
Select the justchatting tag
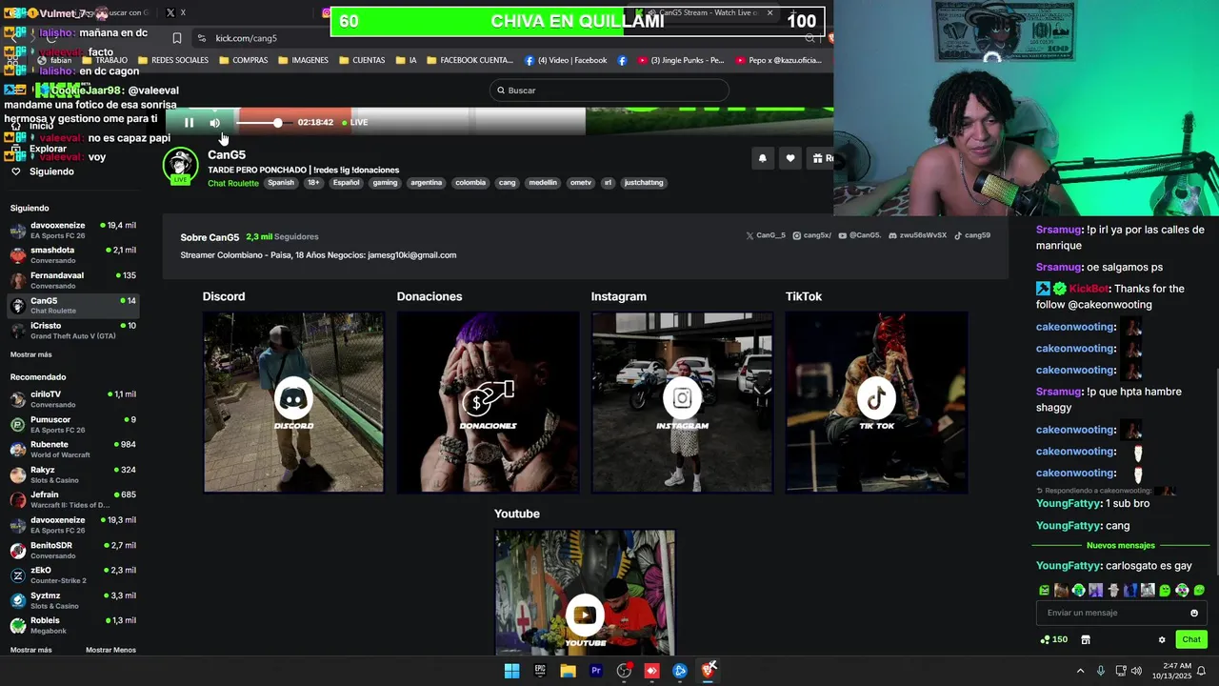point(644,183)
